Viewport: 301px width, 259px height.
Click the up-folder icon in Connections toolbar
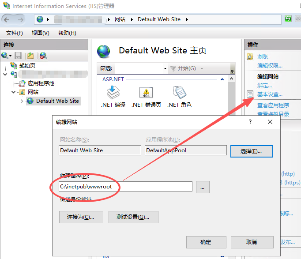point(30,56)
